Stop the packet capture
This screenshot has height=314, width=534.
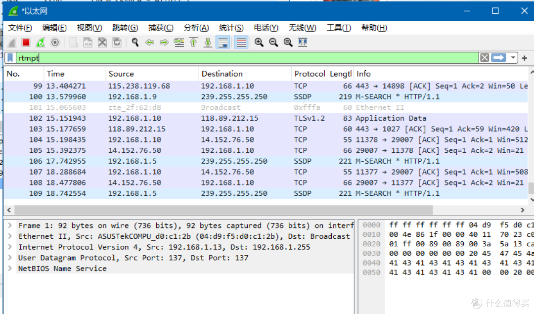(26, 43)
